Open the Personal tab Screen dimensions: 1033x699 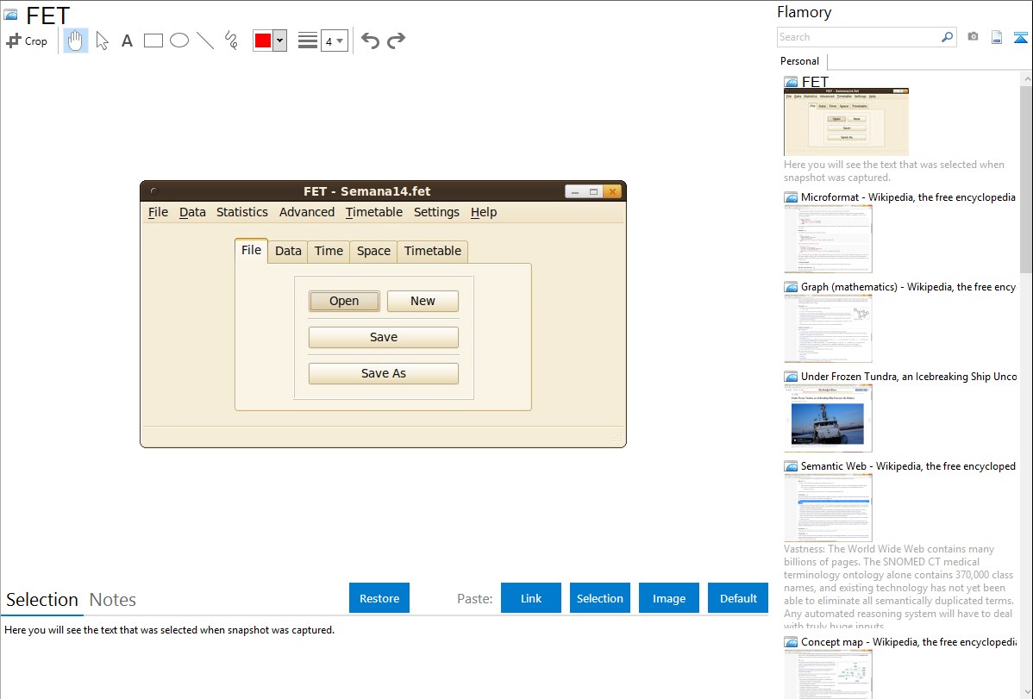[x=799, y=61]
